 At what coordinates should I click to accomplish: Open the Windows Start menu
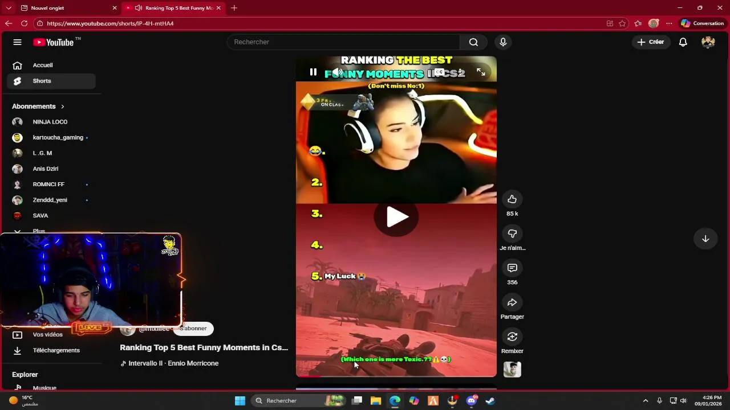click(x=240, y=401)
